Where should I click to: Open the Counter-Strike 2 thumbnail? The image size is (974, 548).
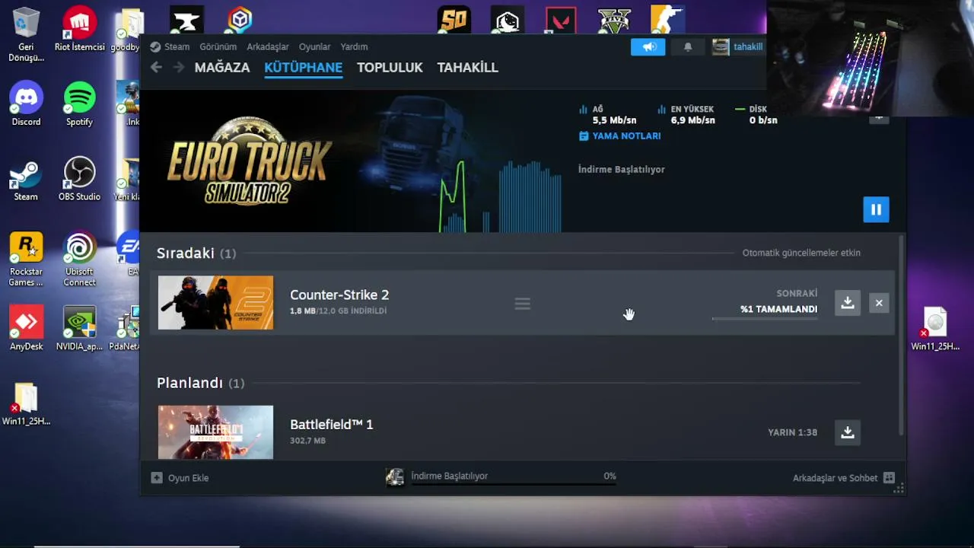click(215, 303)
